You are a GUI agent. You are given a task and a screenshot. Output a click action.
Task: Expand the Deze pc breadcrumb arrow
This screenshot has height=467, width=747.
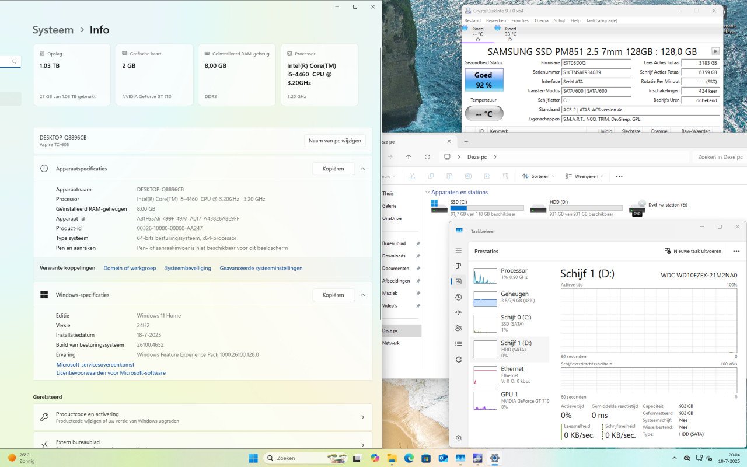coord(495,157)
